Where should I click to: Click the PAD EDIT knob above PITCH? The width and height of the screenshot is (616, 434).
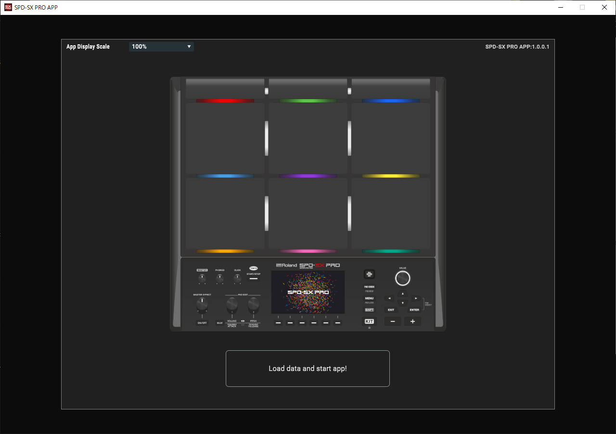[x=253, y=305]
